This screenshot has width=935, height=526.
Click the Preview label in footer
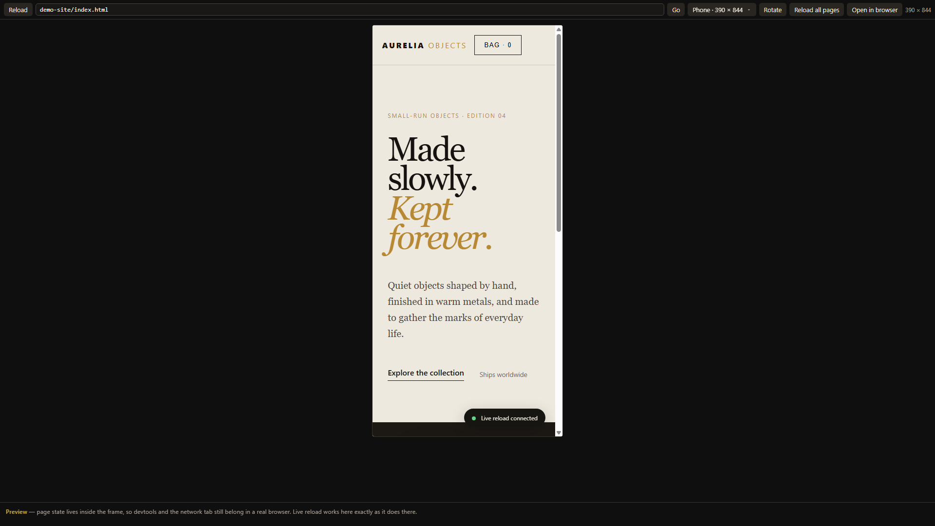click(x=17, y=512)
